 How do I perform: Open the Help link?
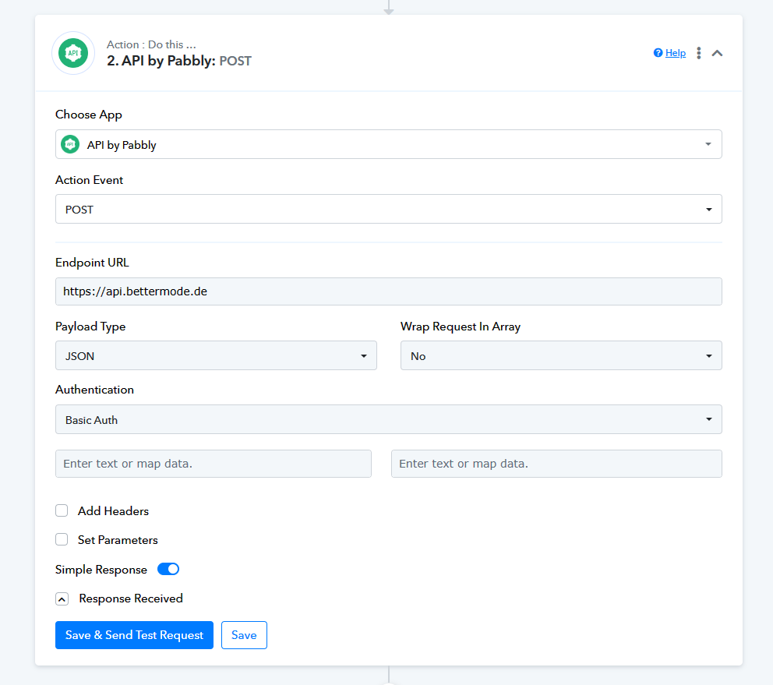pyautogui.click(x=676, y=53)
